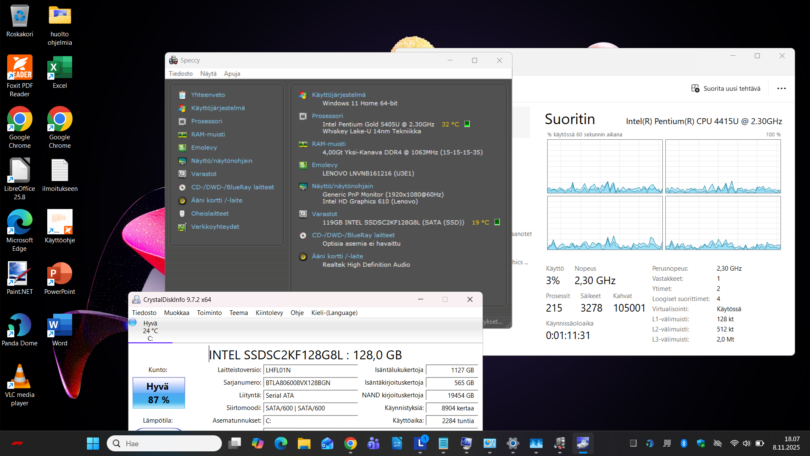Open Ääni kortti /-laite sidebar item
The width and height of the screenshot is (810, 456).
[216, 200]
